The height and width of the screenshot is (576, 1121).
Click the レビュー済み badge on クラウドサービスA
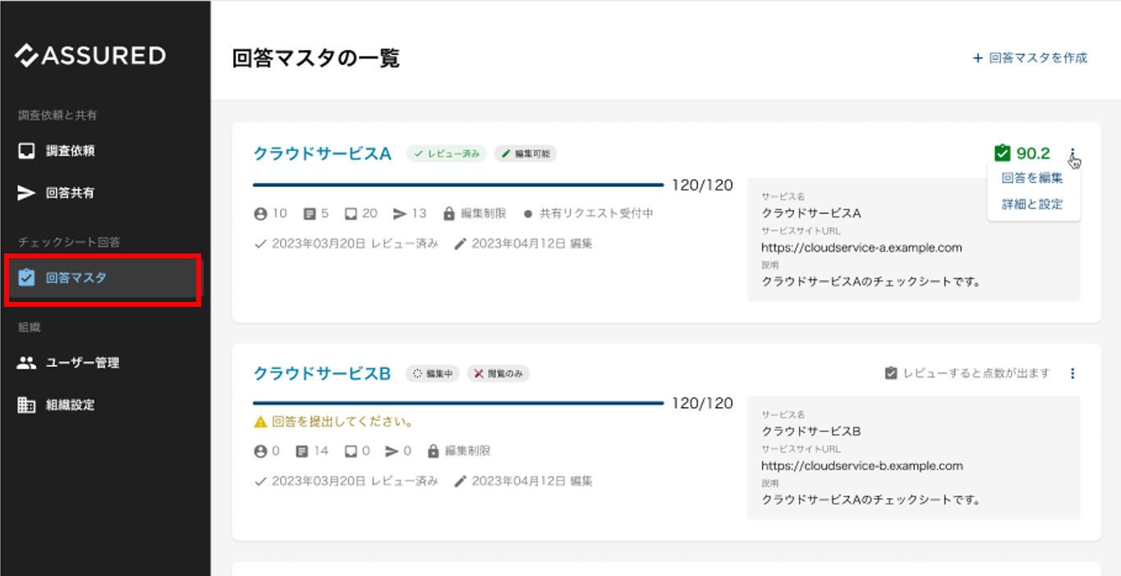[x=447, y=153]
